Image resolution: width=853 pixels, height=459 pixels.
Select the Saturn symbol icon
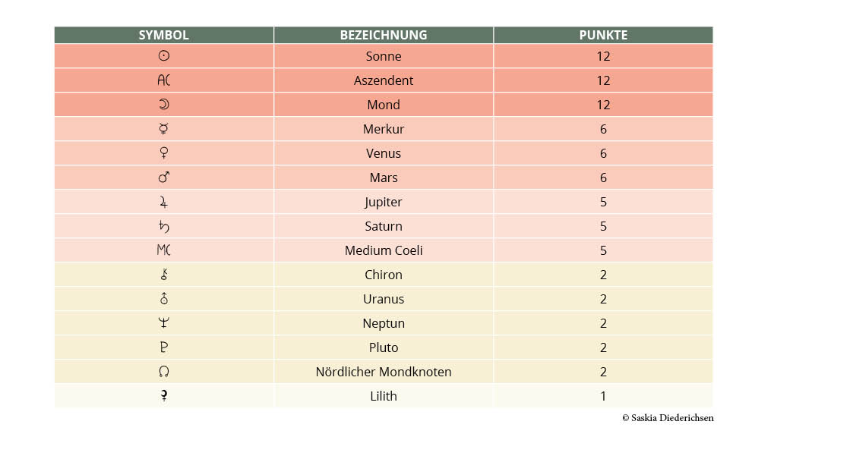163,226
